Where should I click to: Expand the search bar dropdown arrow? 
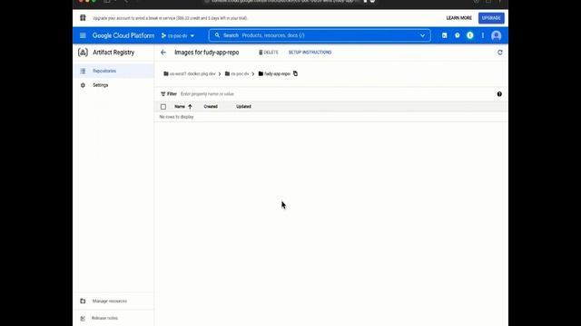click(422, 35)
